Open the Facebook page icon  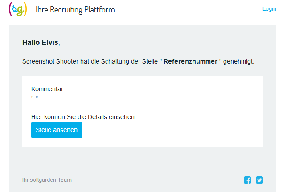[x=247, y=180]
